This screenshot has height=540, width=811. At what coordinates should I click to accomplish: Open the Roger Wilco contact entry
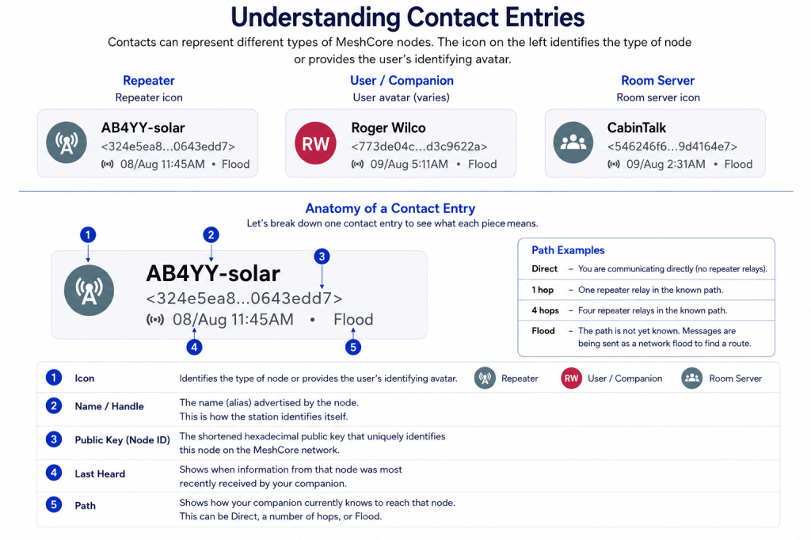point(401,143)
